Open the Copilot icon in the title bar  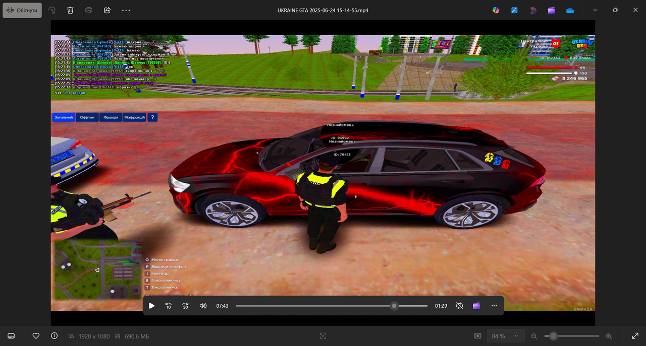click(496, 10)
